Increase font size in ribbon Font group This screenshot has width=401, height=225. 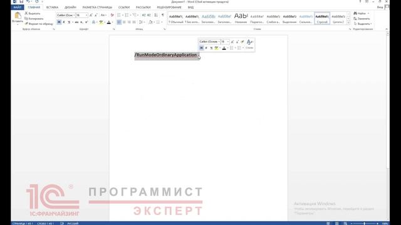click(91, 15)
